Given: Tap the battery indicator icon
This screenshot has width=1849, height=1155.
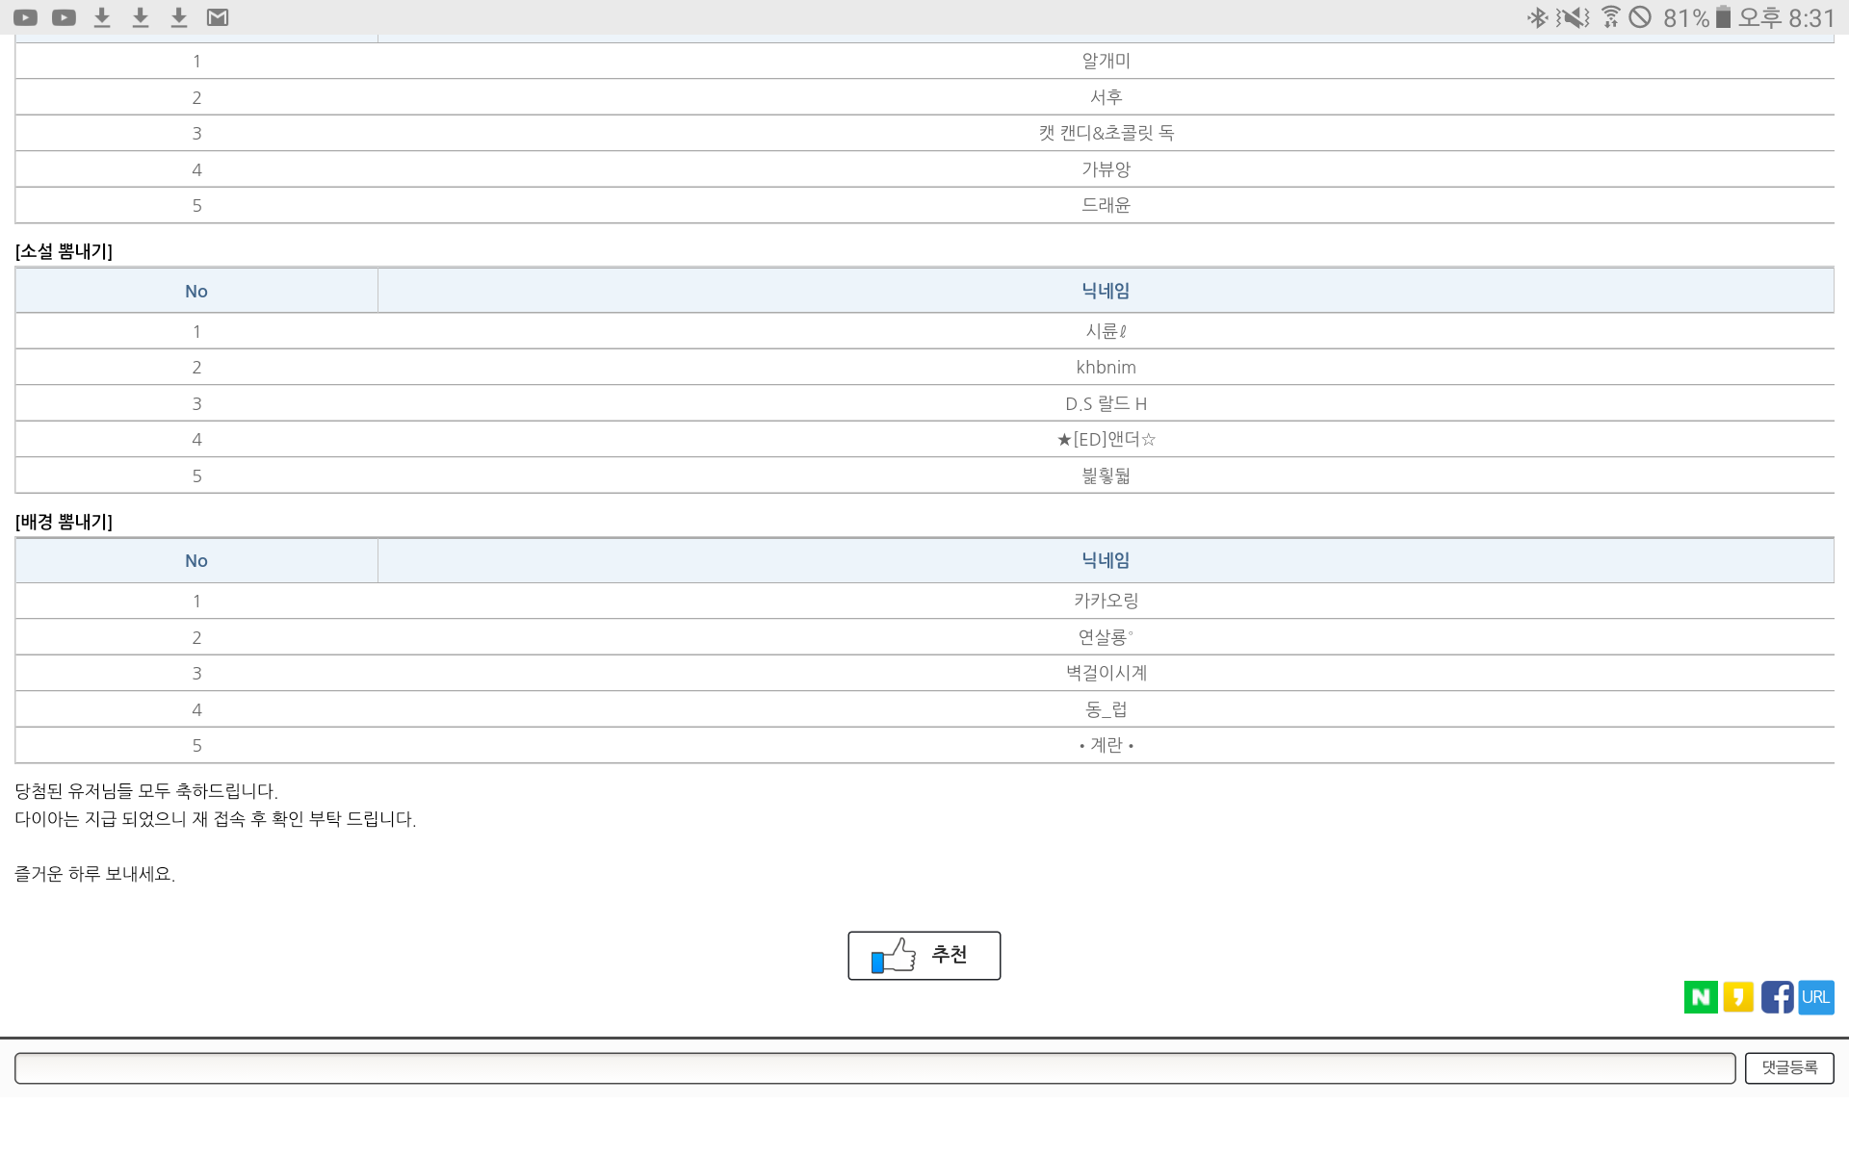Looking at the screenshot, I should click(x=1723, y=17).
